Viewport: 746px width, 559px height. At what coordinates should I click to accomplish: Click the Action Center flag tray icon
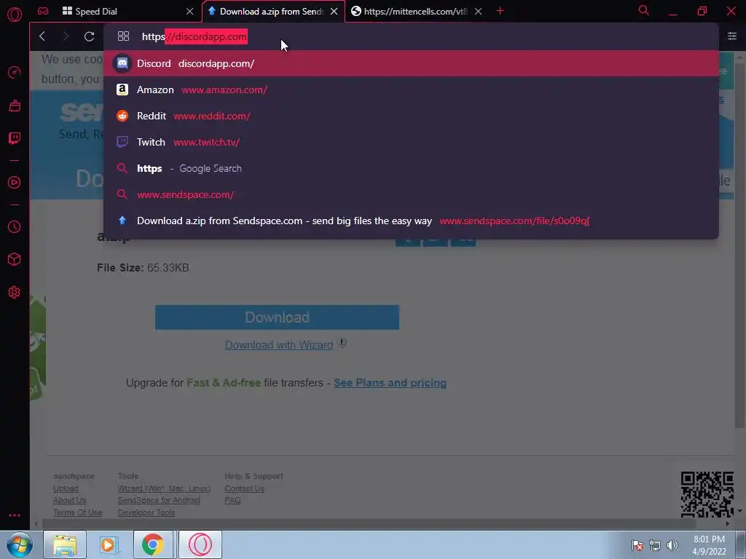pyautogui.click(x=637, y=545)
